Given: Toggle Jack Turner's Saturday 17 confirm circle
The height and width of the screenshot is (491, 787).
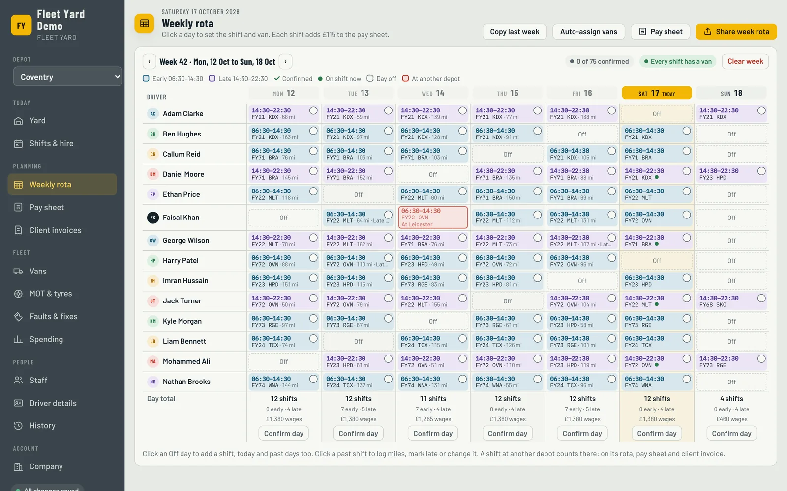Looking at the screenshot, I should point(687,298).
